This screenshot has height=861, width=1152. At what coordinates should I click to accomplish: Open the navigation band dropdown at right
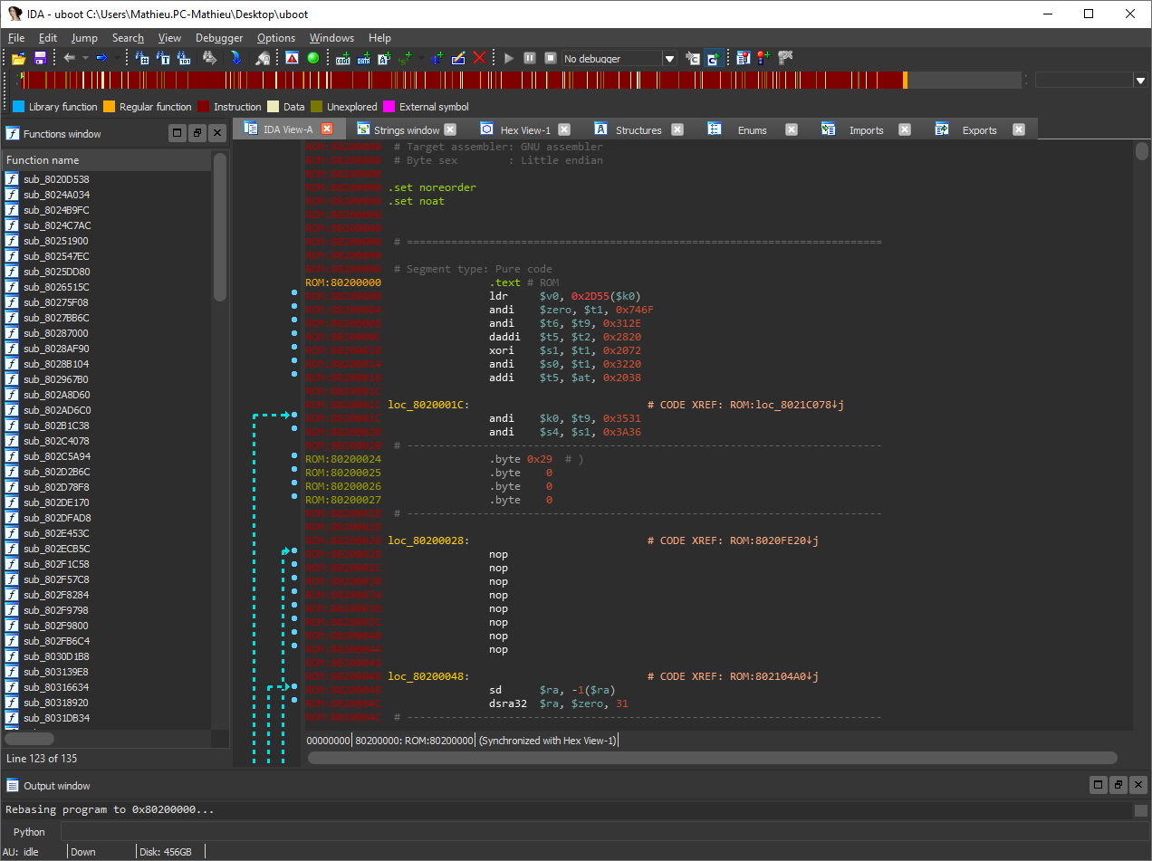pyautogui.click(x=1140, y=81)
